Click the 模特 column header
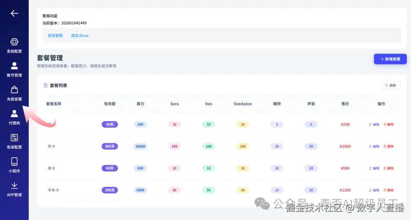Image resolution: width=411 pixels, height=220 pixels. click(277, 104)
